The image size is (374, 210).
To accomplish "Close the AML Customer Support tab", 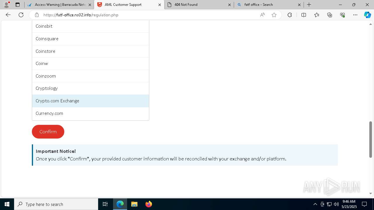I will 160,5.
